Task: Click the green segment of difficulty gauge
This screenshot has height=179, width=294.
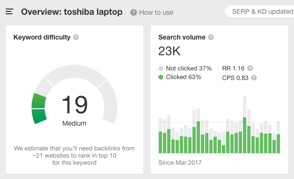Action: point(39,109)
